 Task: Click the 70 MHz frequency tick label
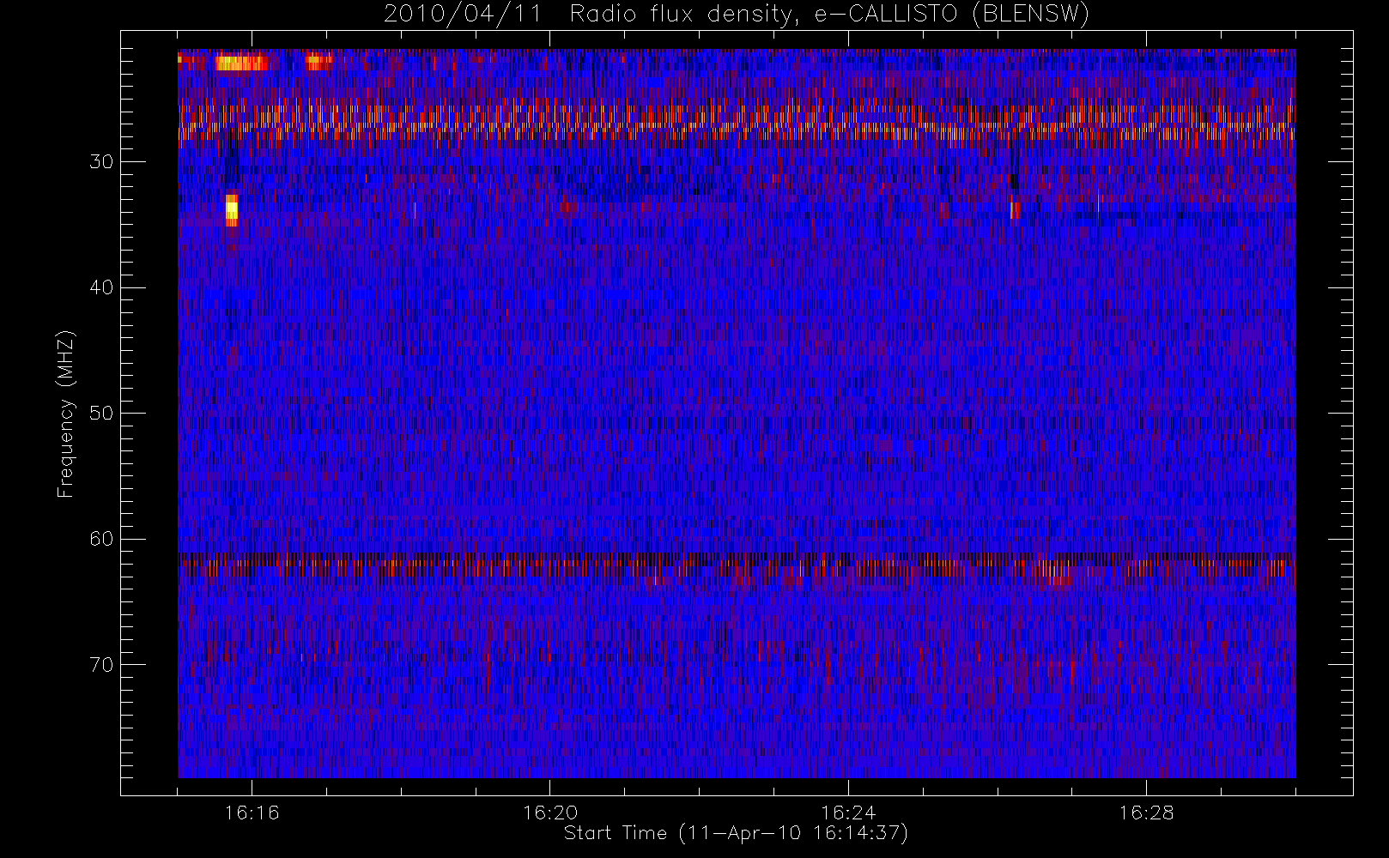pos(101,665)
